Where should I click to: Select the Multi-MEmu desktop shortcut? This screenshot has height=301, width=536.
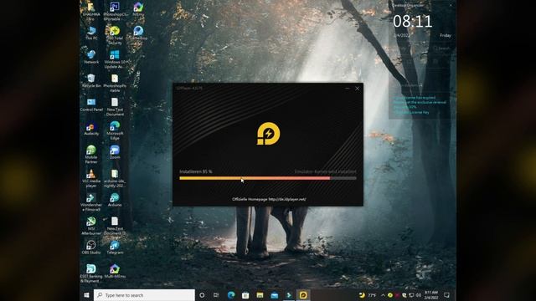115,271
